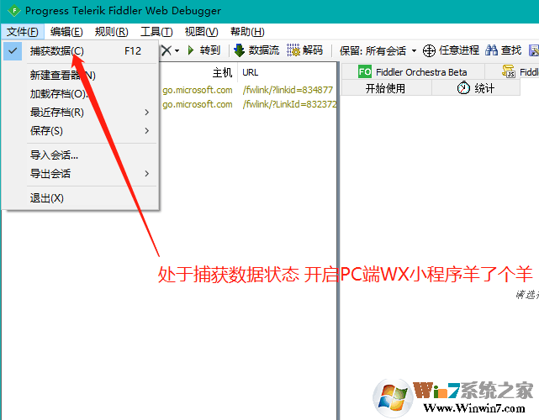Switch to Fiddler Orchestra Beta tab
This screenshot has width=539, height=420.
[413, 72]
